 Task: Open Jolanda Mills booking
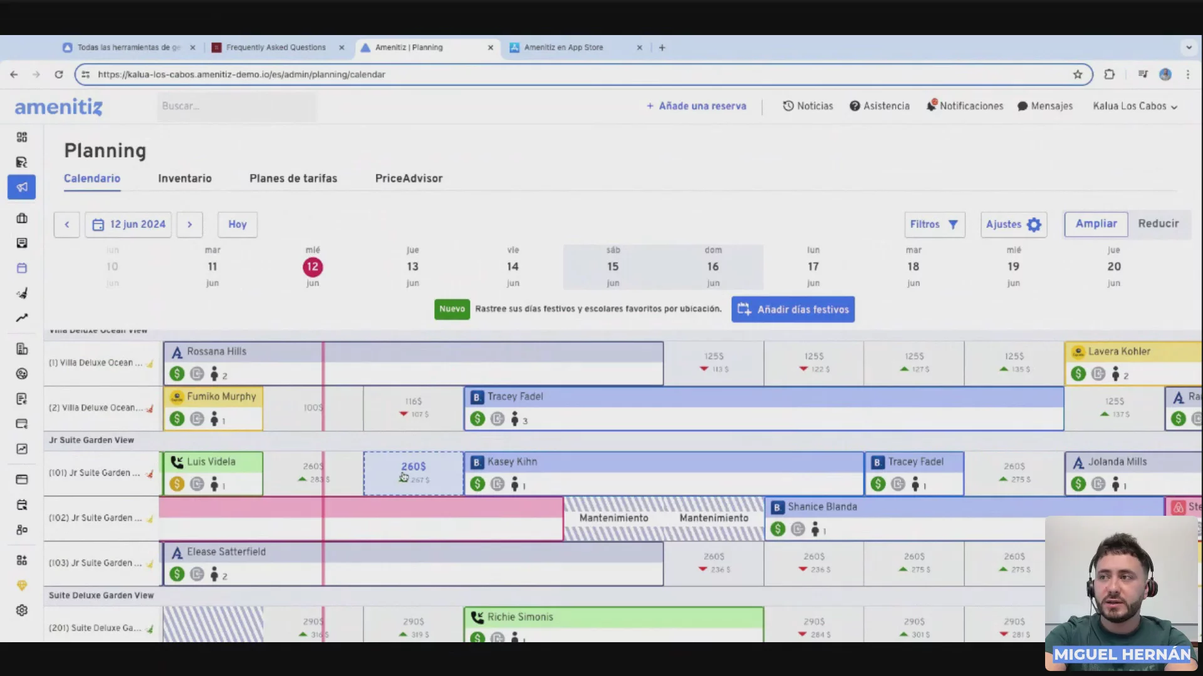coord(1133,473)
